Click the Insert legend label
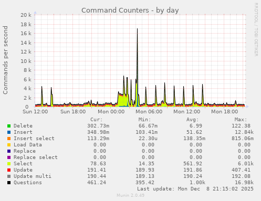Screen dimensions: 261x201 (23, 132)
